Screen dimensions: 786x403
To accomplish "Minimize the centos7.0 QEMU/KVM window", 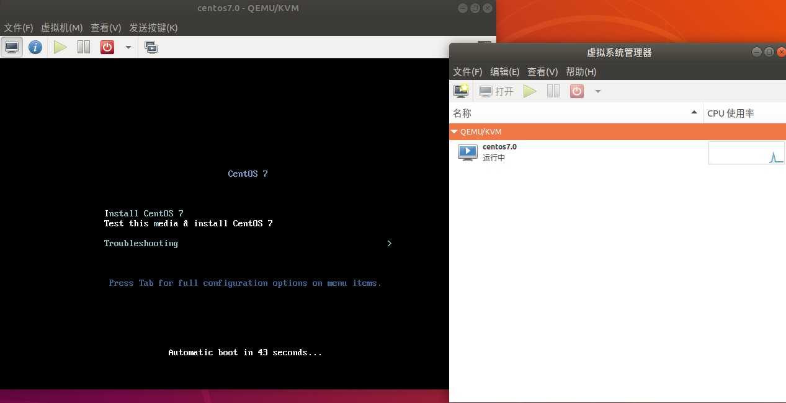I will (463, 8).
